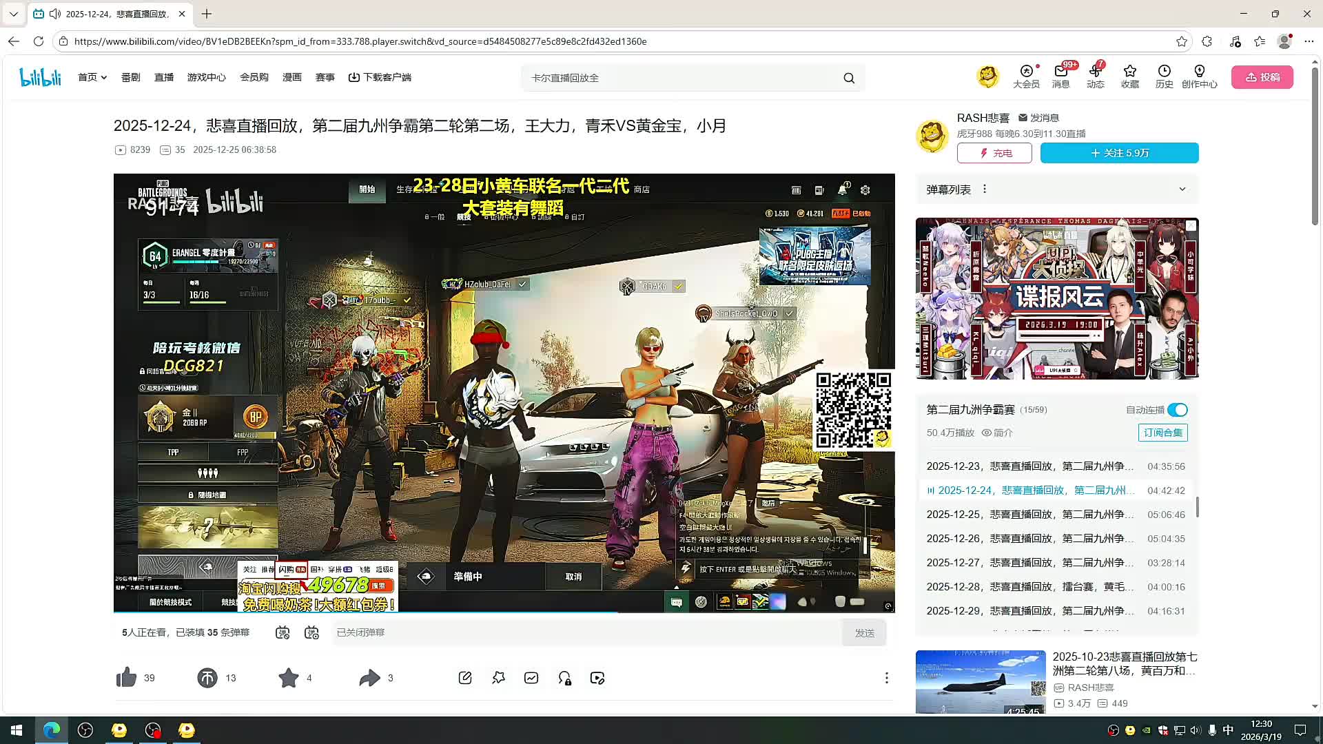Viewport: 1323px width, 744px height.
Task: Open the danmaku settings icon
Action: 311,632
